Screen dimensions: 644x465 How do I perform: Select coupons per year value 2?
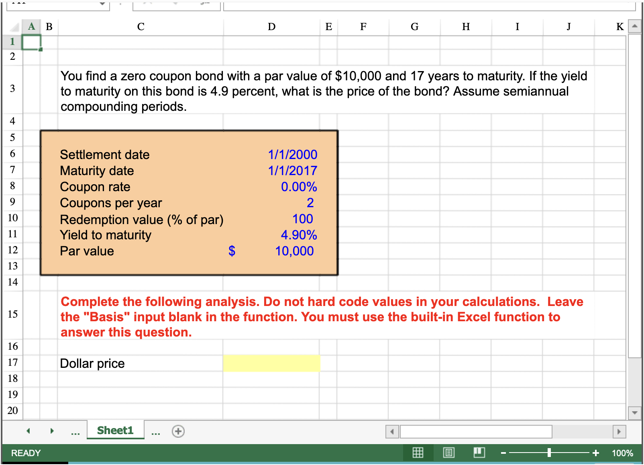[x=310, y=203]
